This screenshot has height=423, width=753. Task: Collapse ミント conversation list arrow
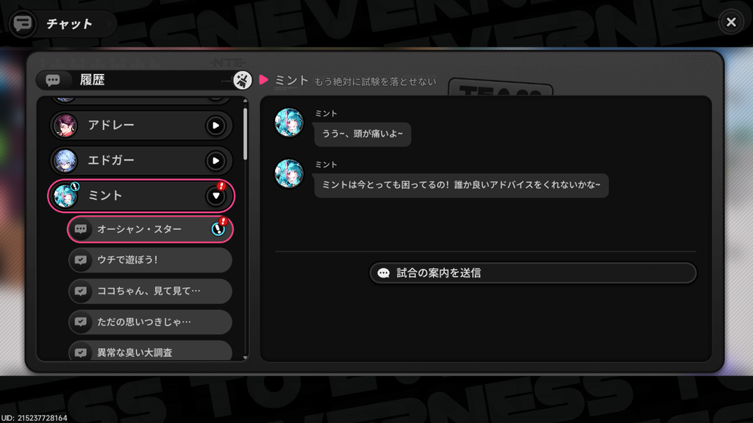coord(215,195)
